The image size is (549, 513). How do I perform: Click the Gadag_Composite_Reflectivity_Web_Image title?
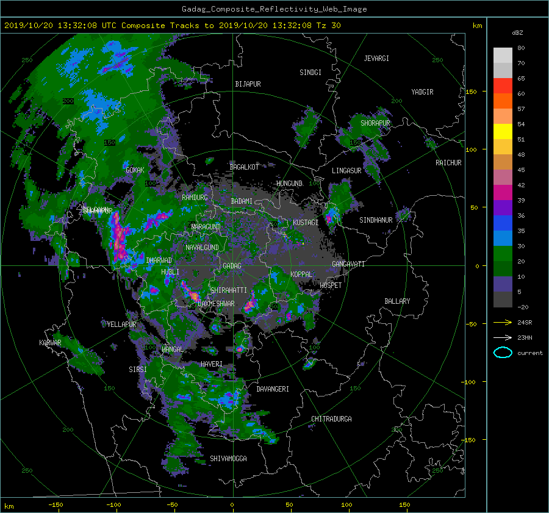(x=274, y=9)
